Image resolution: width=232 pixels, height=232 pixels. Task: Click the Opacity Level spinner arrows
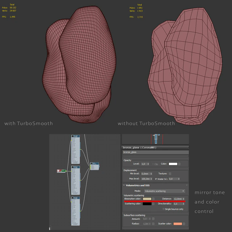tap(148, 164)
